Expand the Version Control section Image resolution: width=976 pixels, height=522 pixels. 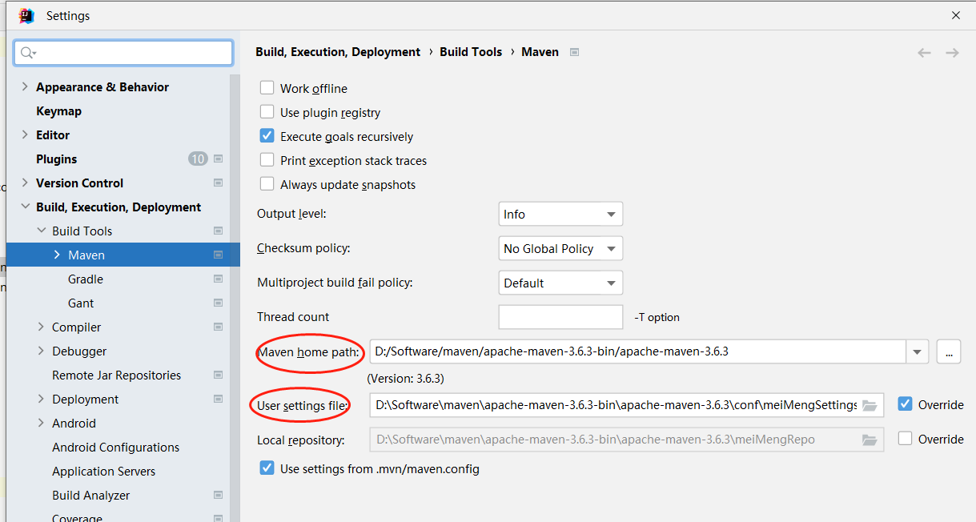pos(25,183)
